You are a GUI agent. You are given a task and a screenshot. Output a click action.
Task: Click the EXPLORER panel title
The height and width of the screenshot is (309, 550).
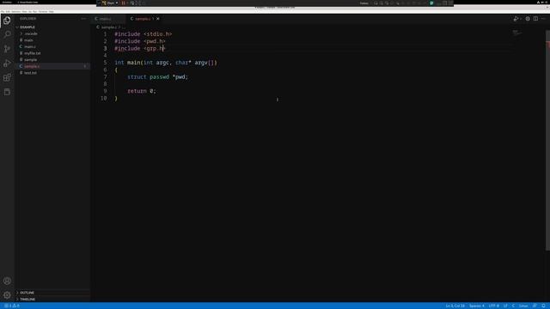pos(28,19)
